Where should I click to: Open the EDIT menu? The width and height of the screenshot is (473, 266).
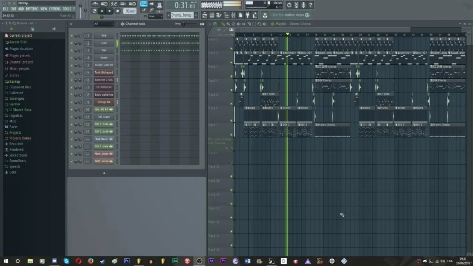click(13, 9)
